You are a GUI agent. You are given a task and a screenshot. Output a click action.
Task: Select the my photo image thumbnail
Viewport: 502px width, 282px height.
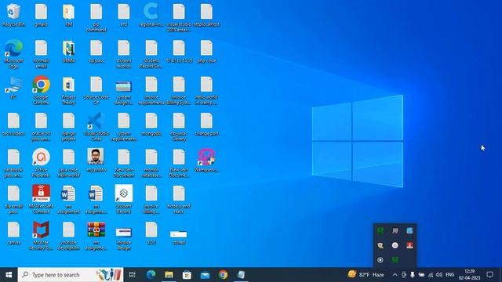(96, 161)
